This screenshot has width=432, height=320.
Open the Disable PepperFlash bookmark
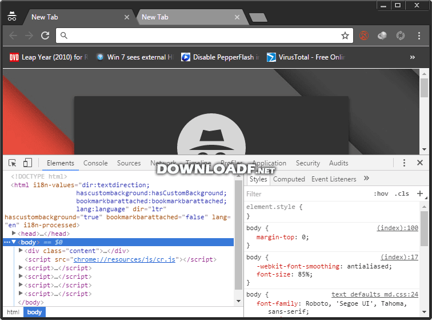[220, 57]
